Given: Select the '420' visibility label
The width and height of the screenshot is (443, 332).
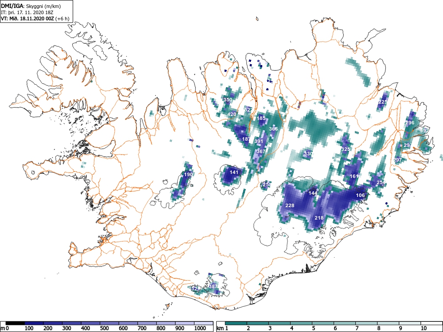Looking at the screenshot, I should 232,114.
